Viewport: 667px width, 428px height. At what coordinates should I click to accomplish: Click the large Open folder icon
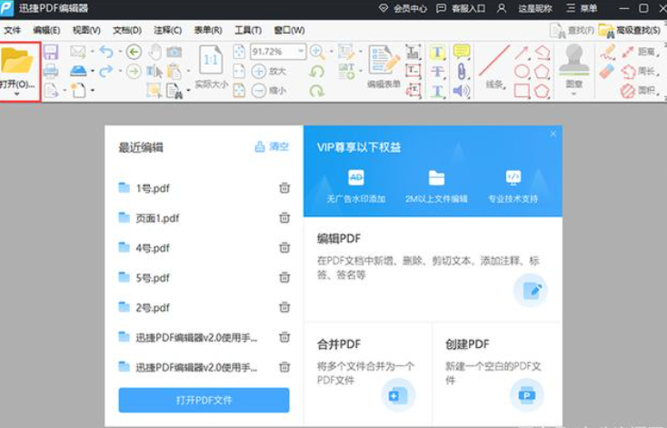point(17,61)
